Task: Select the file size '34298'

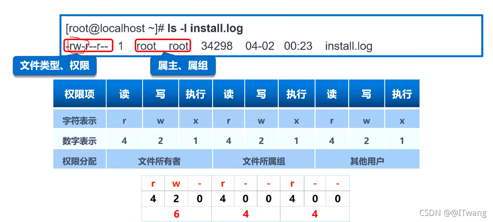Action: click(x=217, y=46)
